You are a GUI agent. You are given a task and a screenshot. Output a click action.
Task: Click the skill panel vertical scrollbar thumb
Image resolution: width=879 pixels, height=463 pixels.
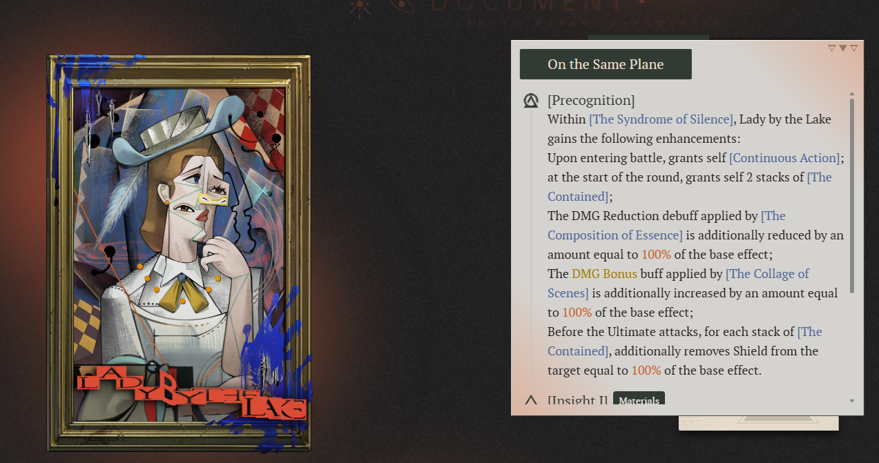tap(852, 196)
